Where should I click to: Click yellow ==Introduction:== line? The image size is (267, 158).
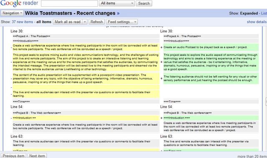click(86, 118)
